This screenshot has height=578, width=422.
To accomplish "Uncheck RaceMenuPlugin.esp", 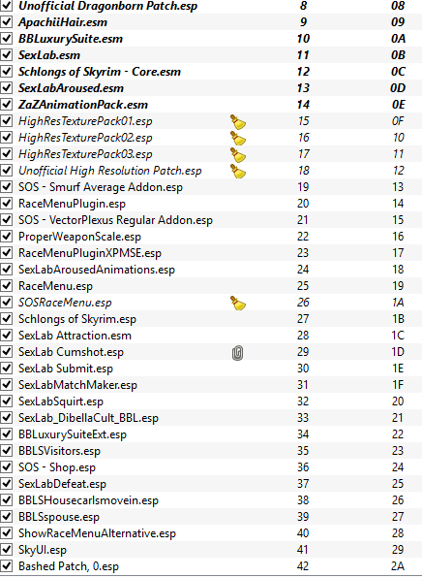I will pos(6,204).
